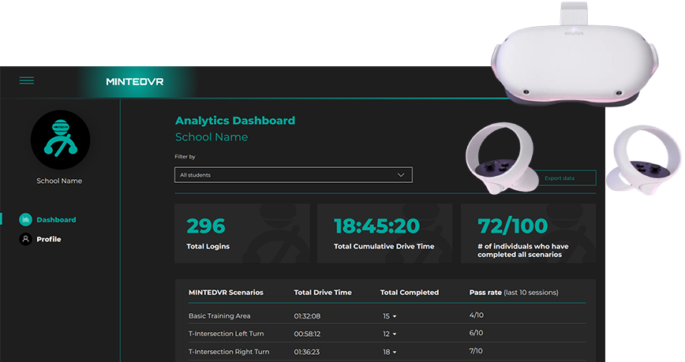
Task: Click the MINTEDVR logo
Action: coord(134,82)
